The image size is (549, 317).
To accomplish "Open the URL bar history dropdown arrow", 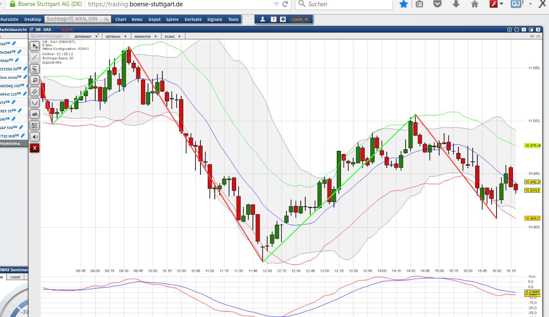I will pyautogui.click(x=276, y=4).
